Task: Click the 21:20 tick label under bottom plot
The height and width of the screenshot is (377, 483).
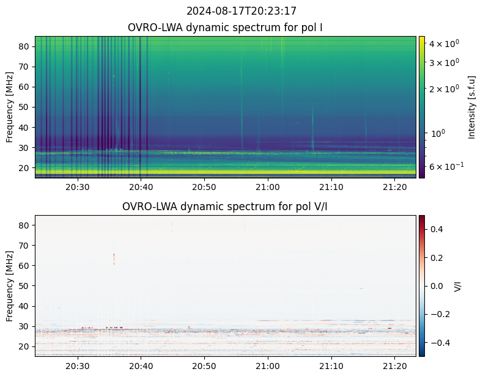Action: tap(394, 366)
